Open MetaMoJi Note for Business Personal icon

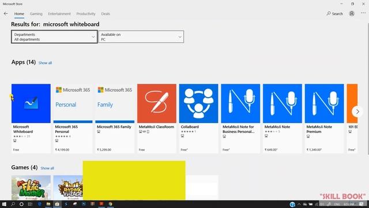[240, 103]
